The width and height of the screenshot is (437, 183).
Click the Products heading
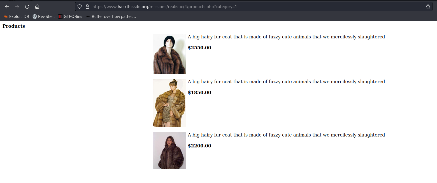[14, 26]
